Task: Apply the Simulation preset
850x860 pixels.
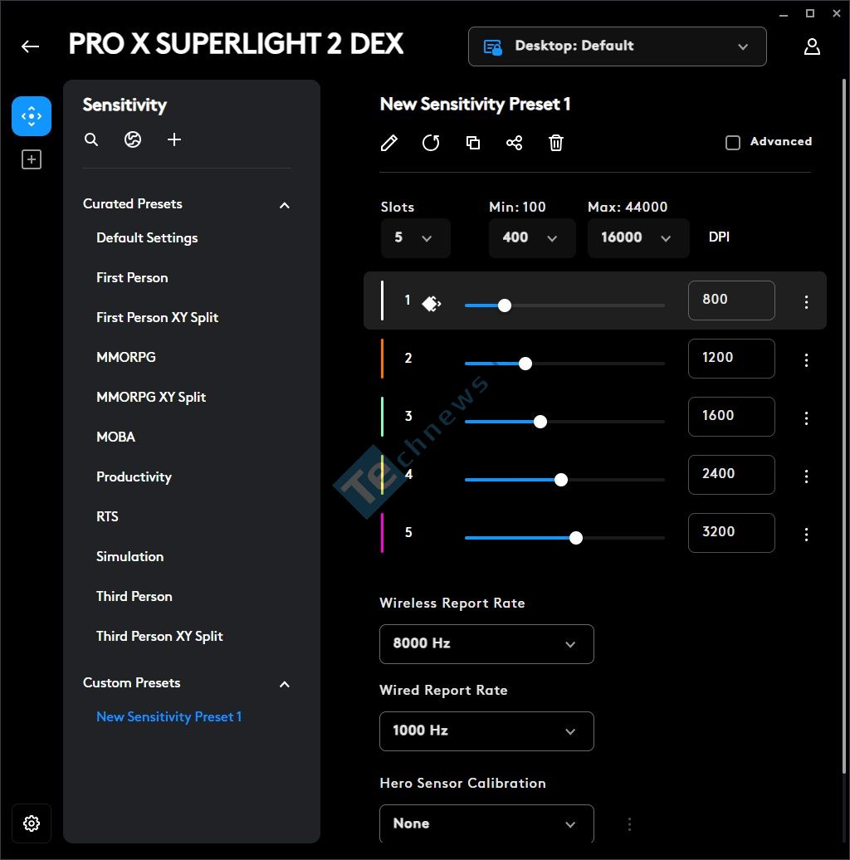Action: (130, 556)
